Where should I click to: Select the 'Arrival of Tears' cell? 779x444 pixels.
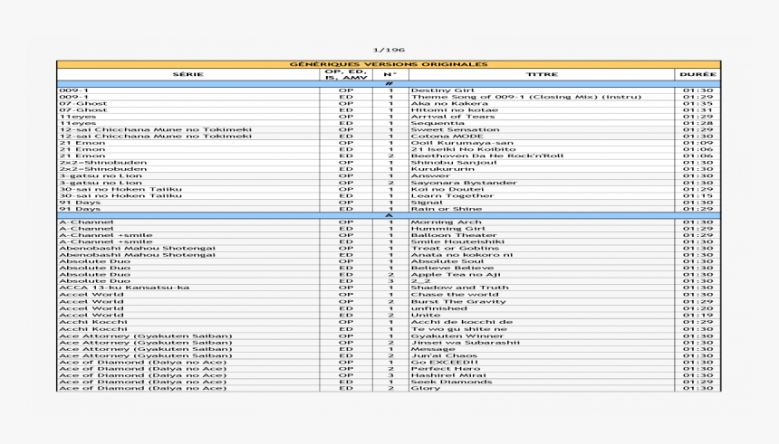tap(542, 117)
